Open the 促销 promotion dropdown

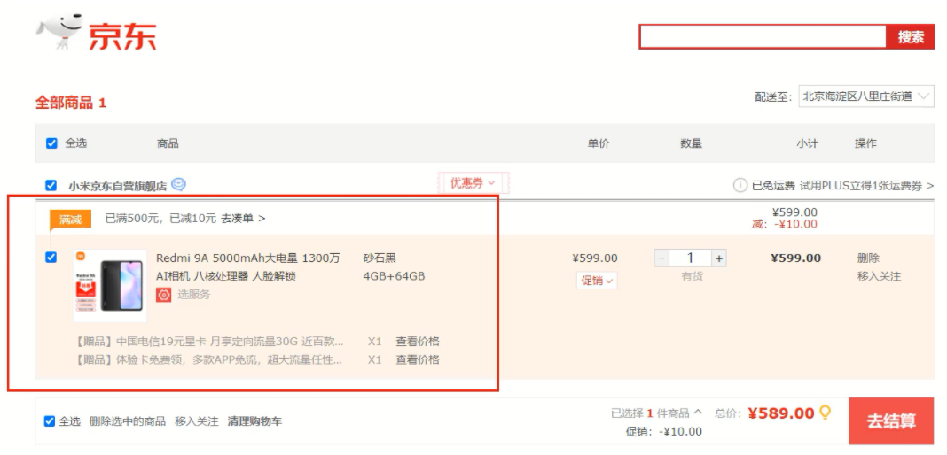[x=597, y=281]
